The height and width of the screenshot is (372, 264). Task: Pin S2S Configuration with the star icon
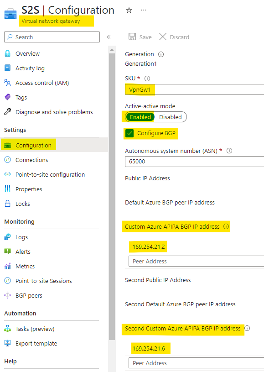click(x=129, y=10)
